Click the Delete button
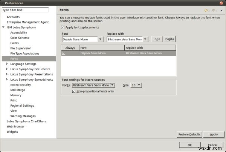Screen dimensions: 226x152 [x=169, y=39]
